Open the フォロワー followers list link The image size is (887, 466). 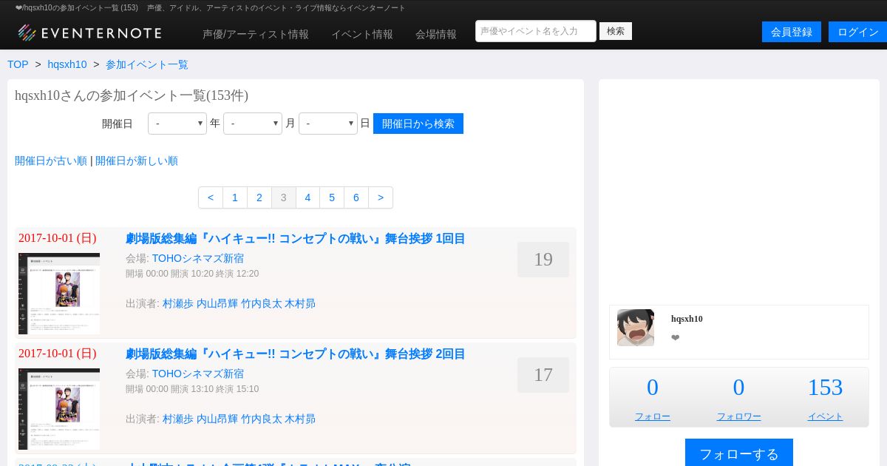(738, 416)
